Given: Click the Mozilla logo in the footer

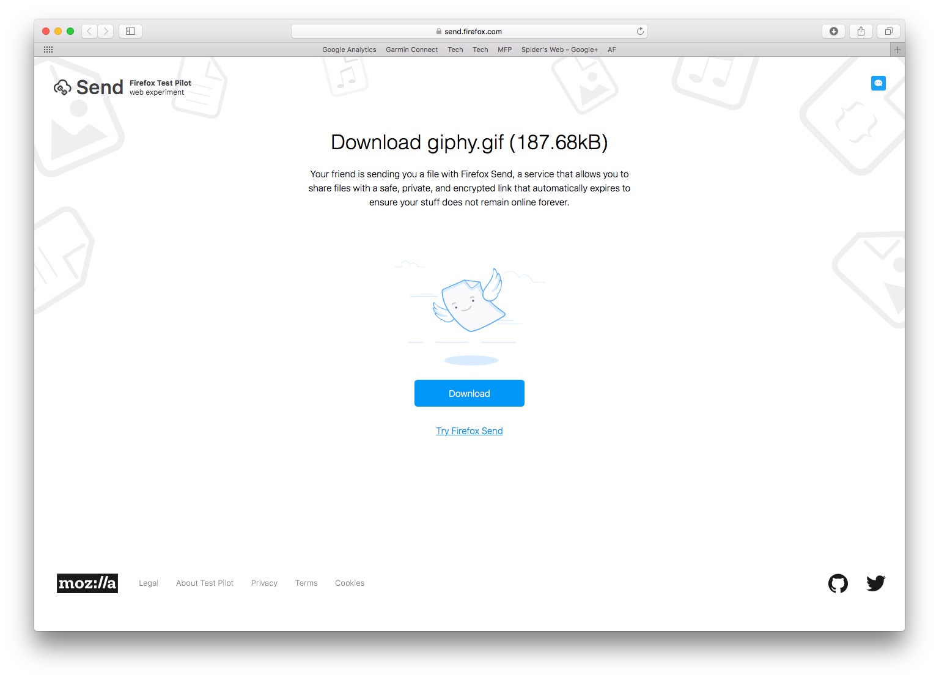Looking at the screenshot, I should (x=87, y=583).
